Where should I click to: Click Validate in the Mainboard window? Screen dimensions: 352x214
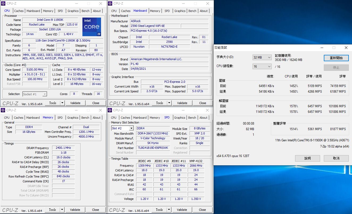tap(182, 103)
